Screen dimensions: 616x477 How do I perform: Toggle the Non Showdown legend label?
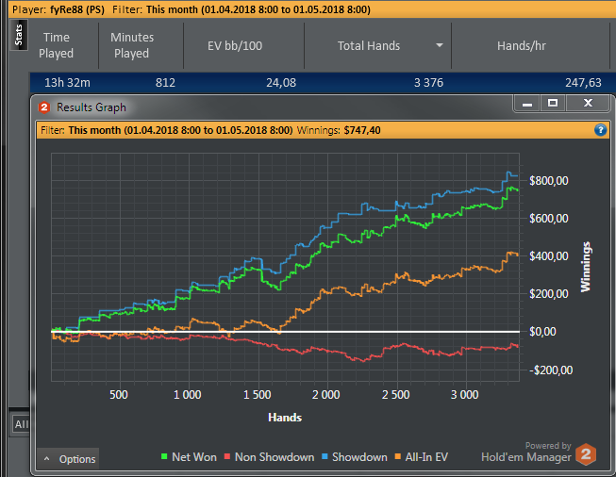coord(275,457)
